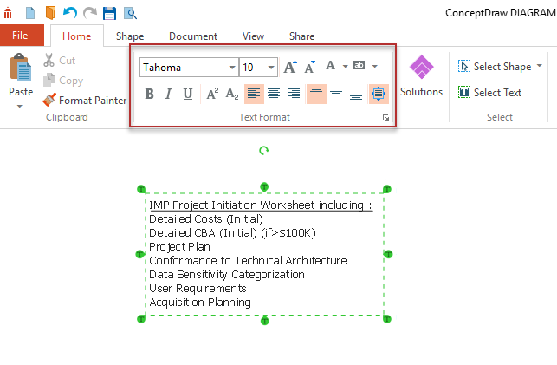Click the Save disk icon
Screen dimensions: 557x365
[x=109, y=13]
